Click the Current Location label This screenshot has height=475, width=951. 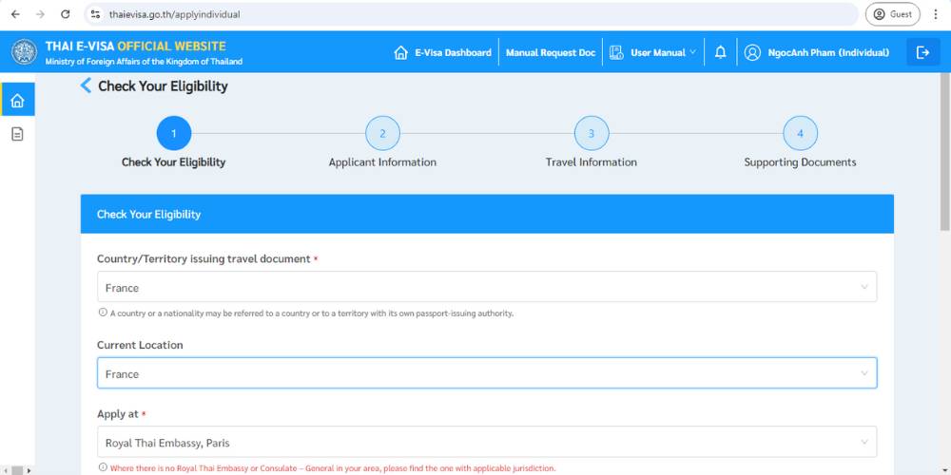pyautogui.click(x=140, y=345)
